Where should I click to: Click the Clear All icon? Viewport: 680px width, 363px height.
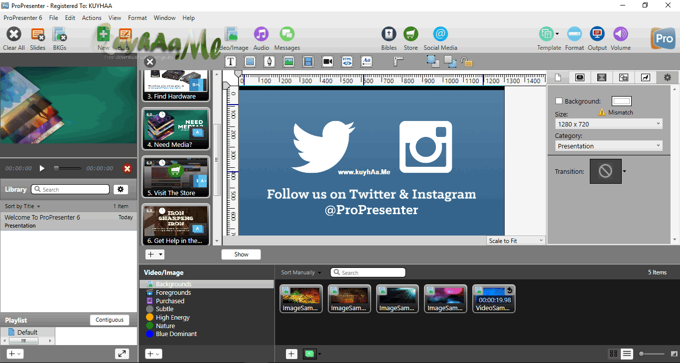14,34
